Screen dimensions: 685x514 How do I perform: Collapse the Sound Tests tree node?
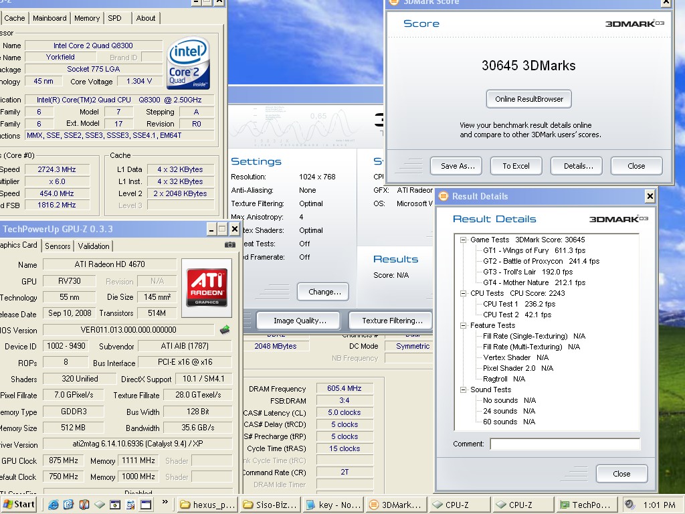tap(463, 390)
